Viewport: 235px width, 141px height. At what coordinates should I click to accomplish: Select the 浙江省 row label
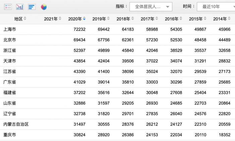tap(10, 50)
